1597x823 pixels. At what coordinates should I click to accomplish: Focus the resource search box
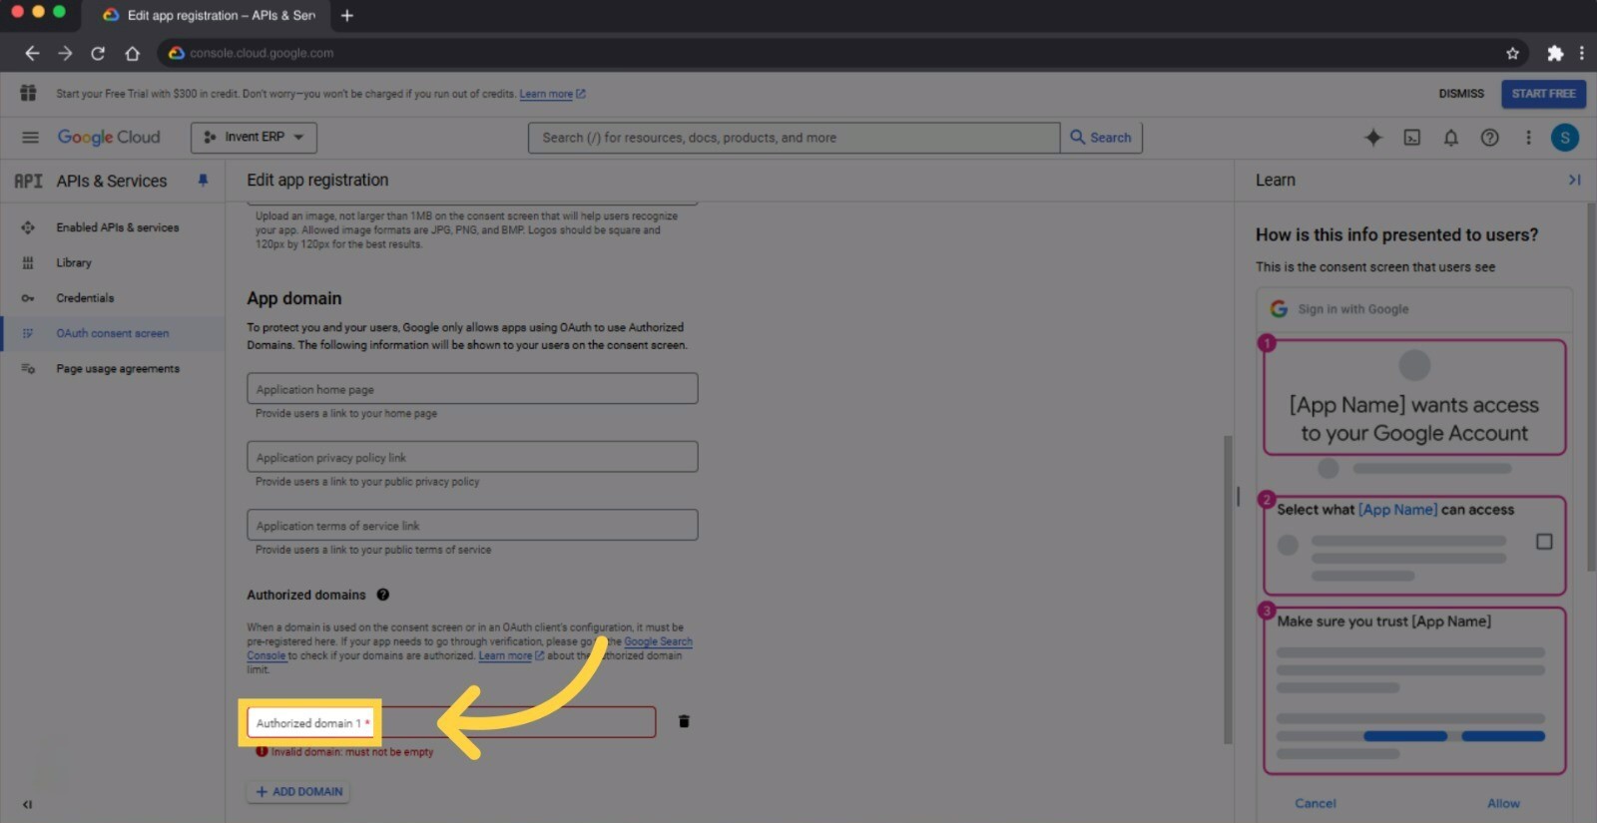click(x=794, y=138)
